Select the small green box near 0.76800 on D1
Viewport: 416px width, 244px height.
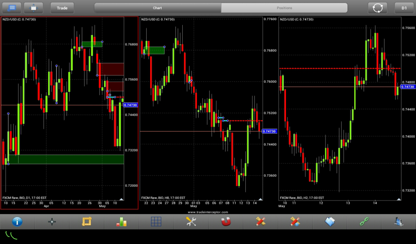(92, 44)
